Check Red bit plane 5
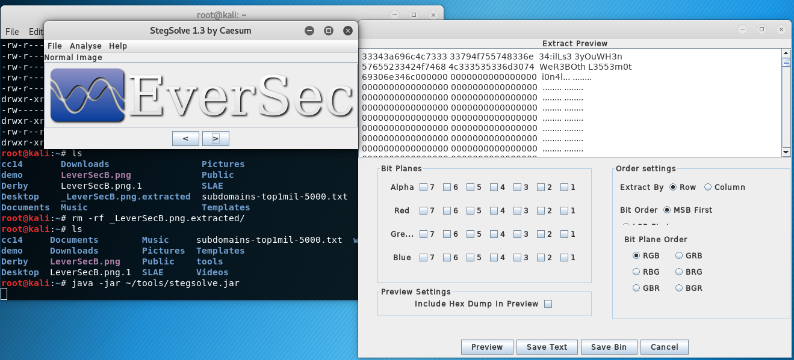The image size is (794, 360). point(471,210)
